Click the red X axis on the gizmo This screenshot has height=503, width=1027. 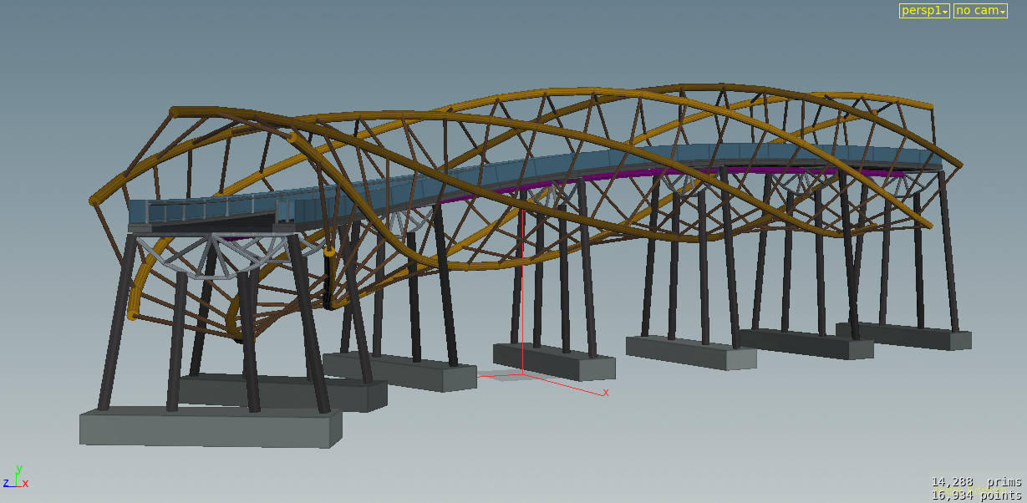click(23, 483)
